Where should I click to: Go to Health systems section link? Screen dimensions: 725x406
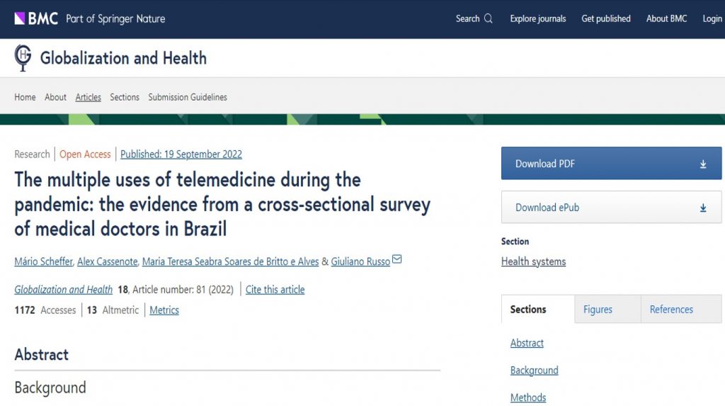533,261
